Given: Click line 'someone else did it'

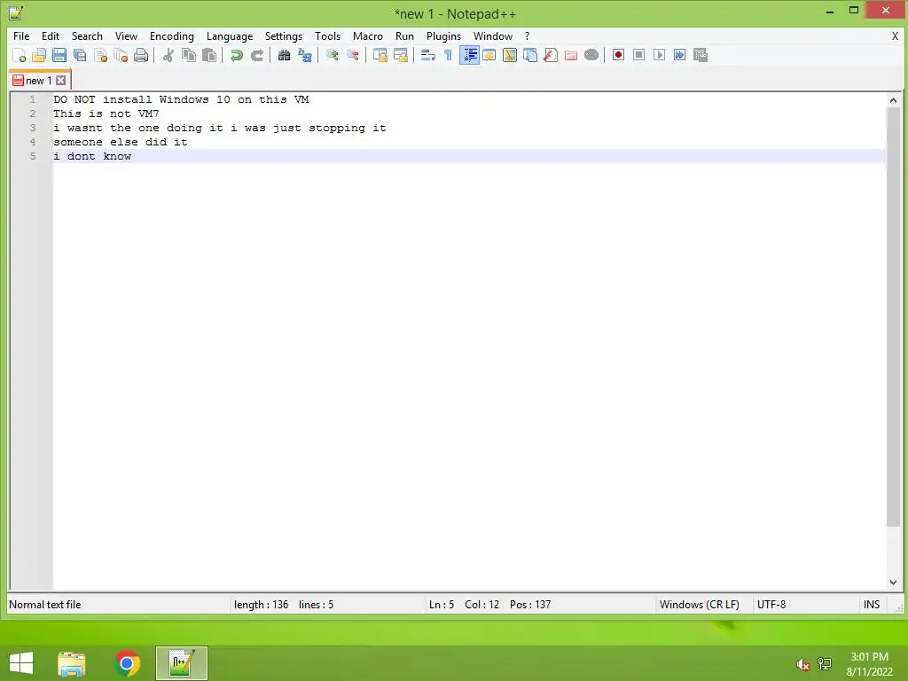Looking at the screenshot, I should tap(121, 142).
